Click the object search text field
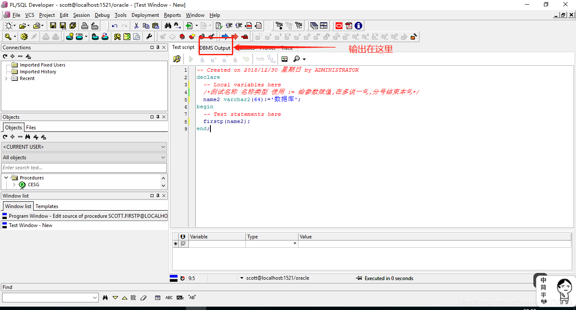Viewport: 576px width, 310px height. click(84, 168)
